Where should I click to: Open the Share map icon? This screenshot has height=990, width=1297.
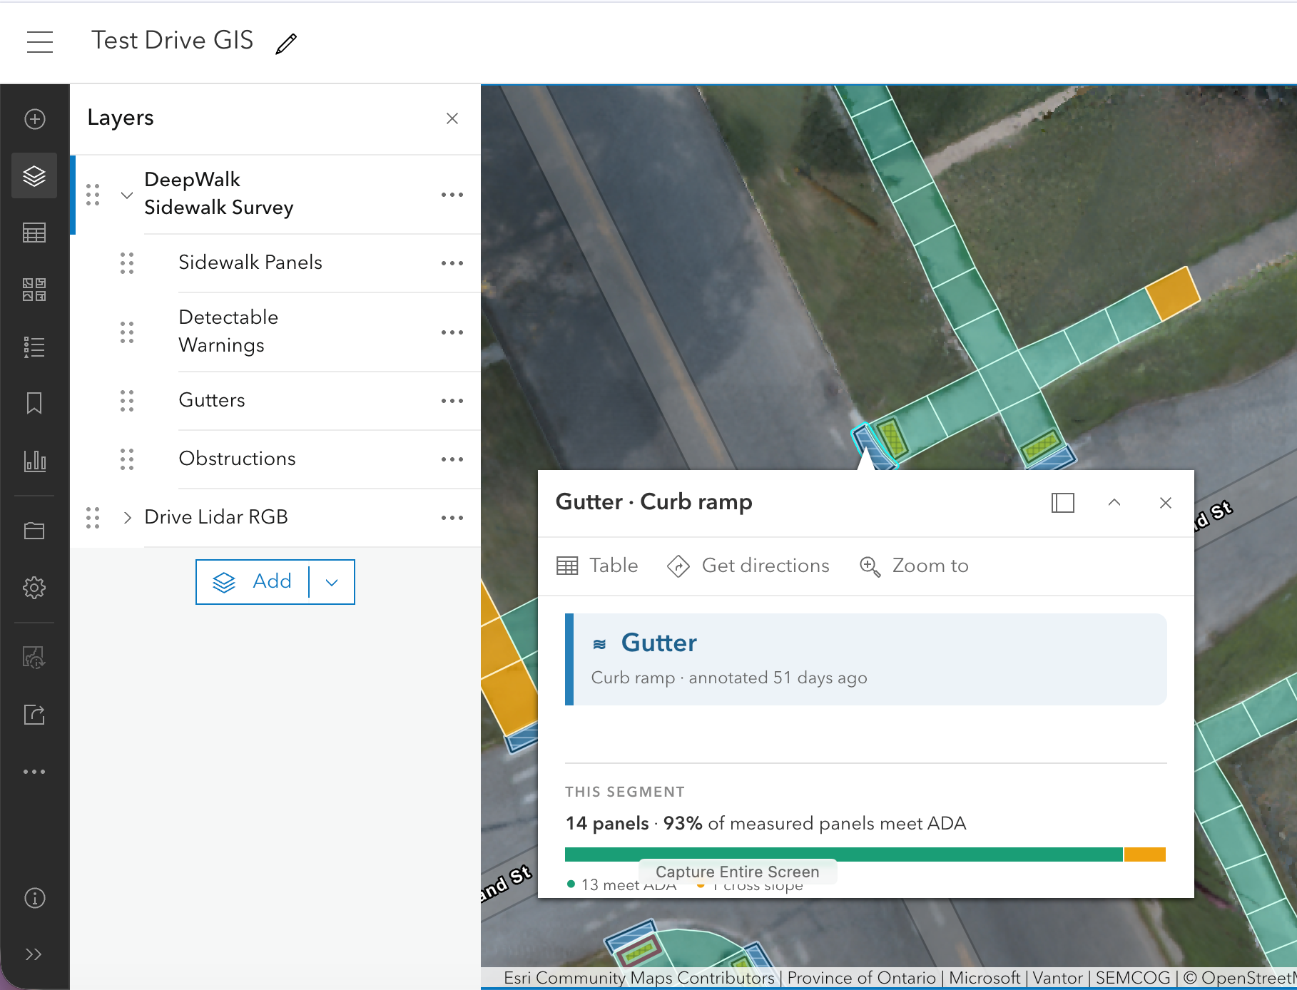point(34,714)
